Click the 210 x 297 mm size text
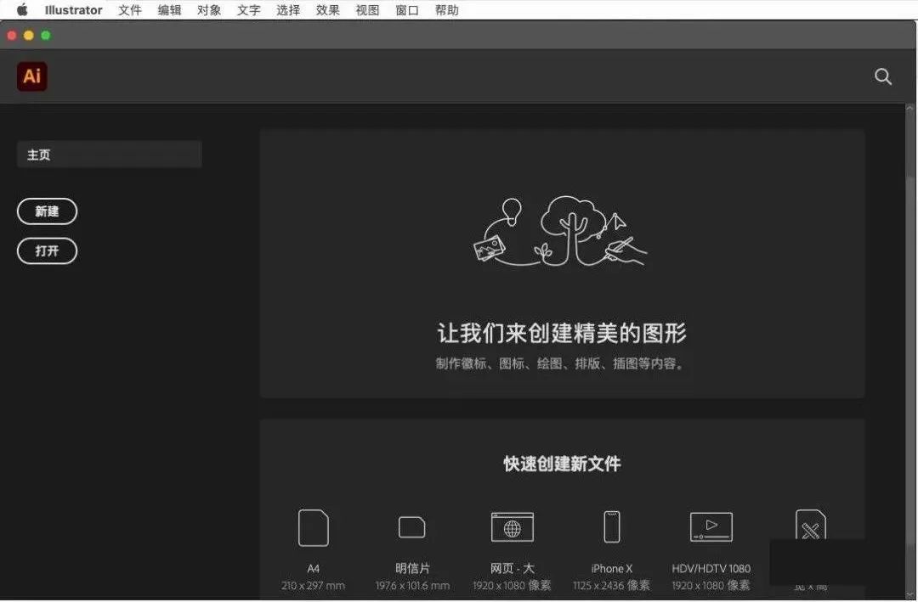 point(313,585)
